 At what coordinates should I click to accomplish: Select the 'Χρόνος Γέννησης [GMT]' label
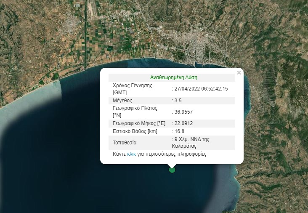coord(133,89)
